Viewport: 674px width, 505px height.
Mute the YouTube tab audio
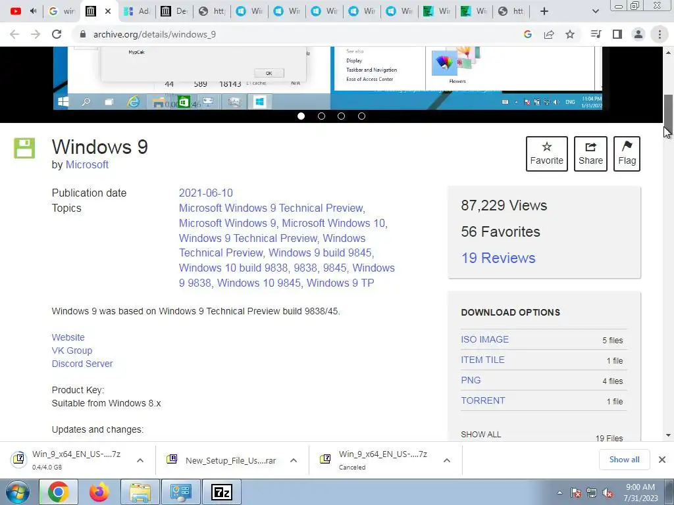(33, 11)
